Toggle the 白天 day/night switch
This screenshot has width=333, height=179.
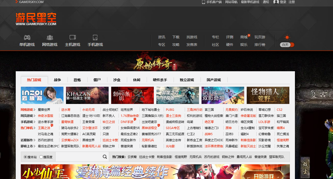coord(287,45)
